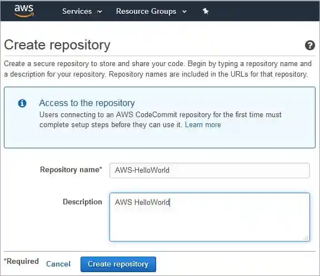The height and width of the screenshot is (276, 320).
Task: Open the Services menu
Action: [x=77, y=12]
